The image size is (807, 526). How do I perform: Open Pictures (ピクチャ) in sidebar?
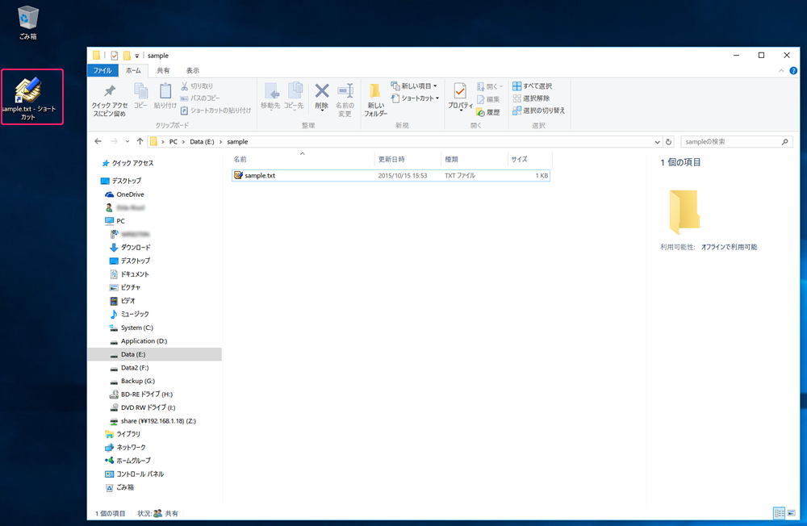[125, 287]
